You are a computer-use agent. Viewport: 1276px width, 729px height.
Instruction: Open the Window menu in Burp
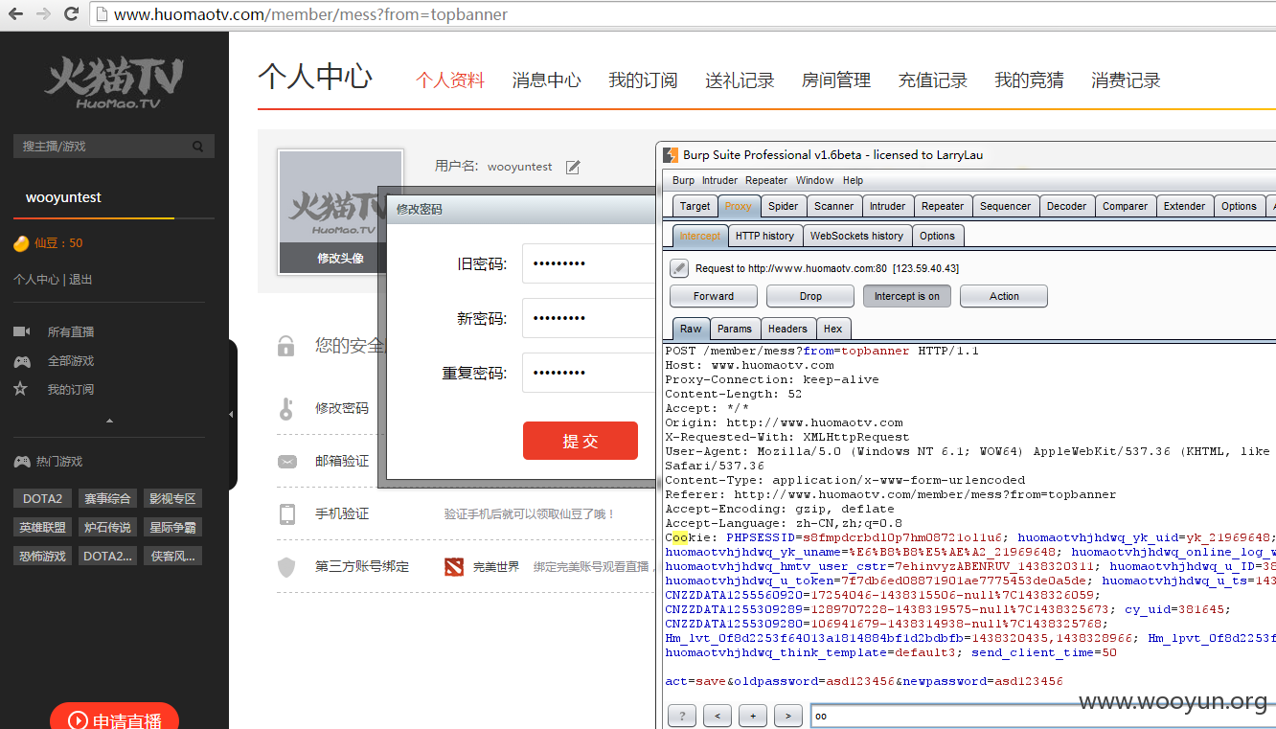(x=815, y=180)
